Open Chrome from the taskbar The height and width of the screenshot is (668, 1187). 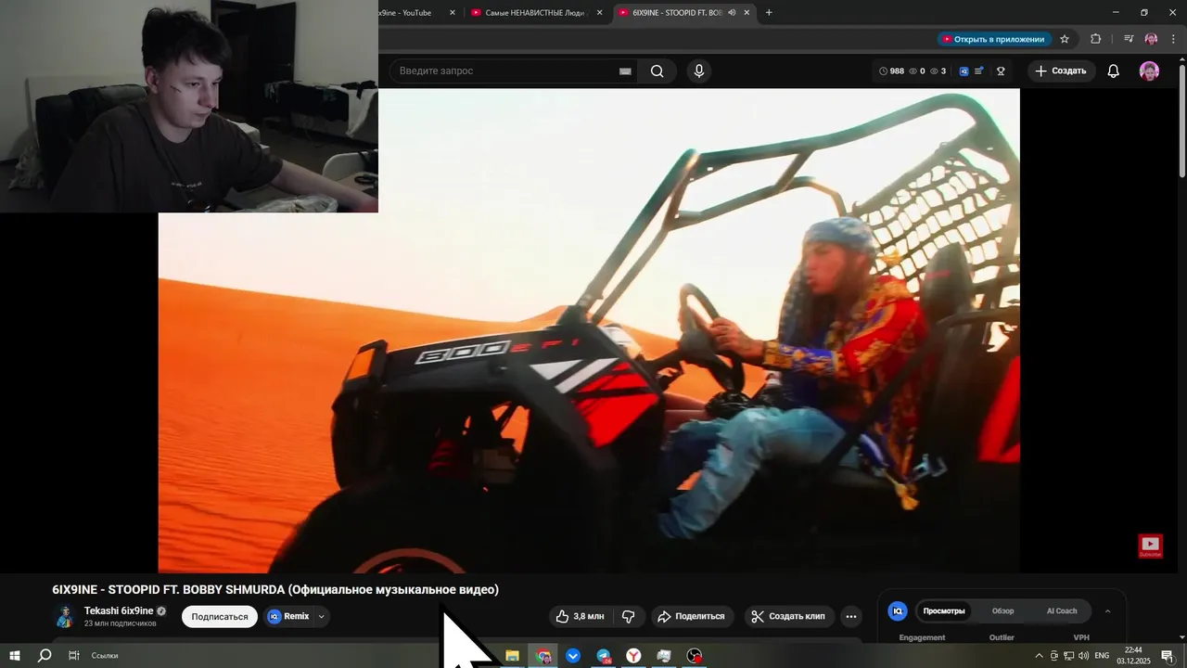543,656
